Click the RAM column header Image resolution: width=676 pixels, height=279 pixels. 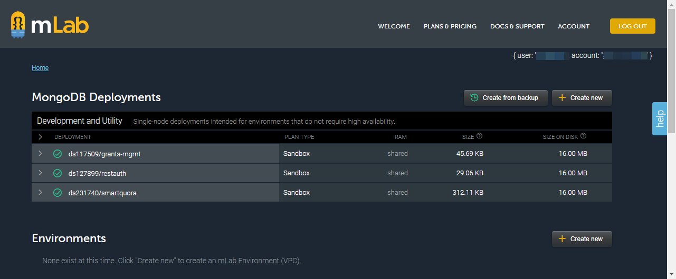(401, 137)
